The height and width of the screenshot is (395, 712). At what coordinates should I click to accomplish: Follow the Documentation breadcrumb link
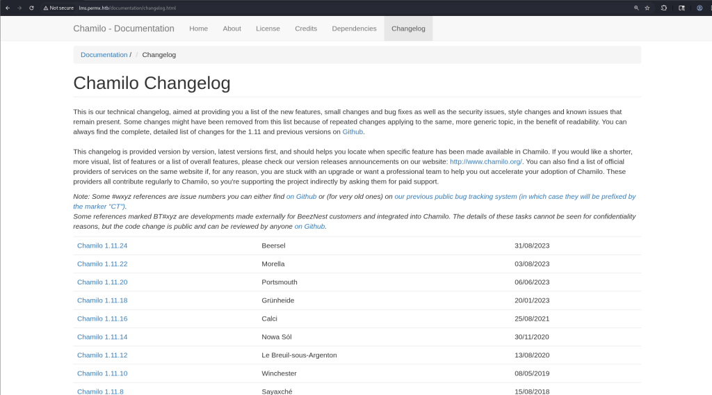pos(104,55)
